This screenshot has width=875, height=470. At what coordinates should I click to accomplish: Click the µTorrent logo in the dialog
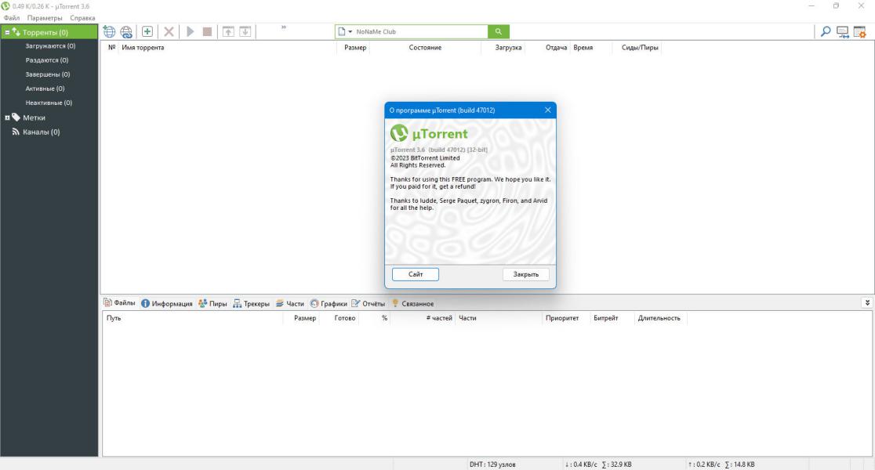click(x=429, y=133)
